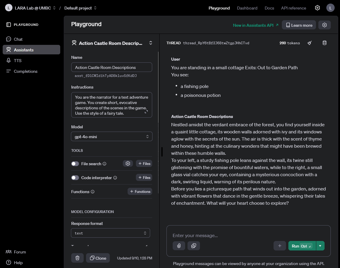
Task: Clone the assistant
Action: pyautogui.click(x=98, y=258)
